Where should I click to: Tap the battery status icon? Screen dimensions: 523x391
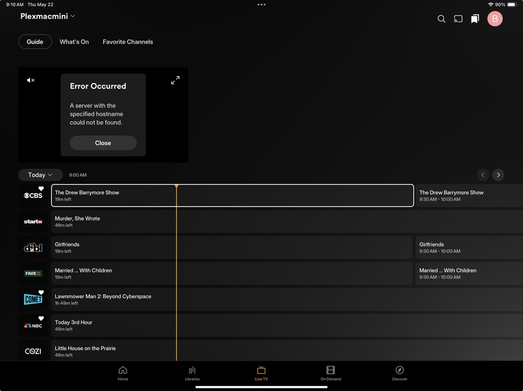coord(512,4)
